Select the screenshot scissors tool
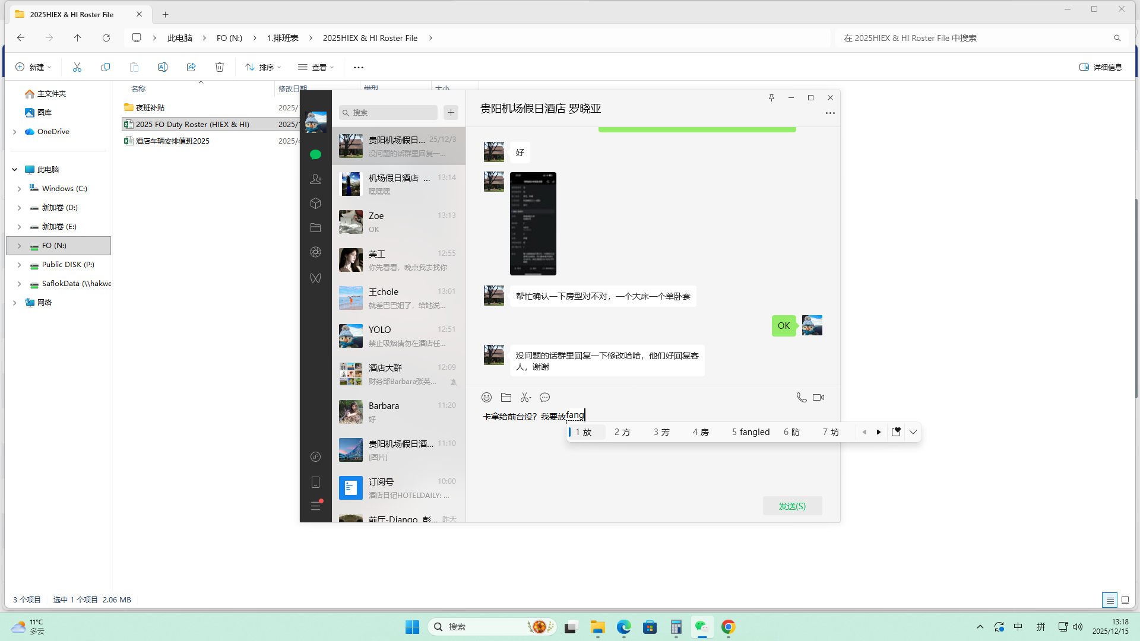This screenshot has width=1140, height=641. click(x=525, y=398)
